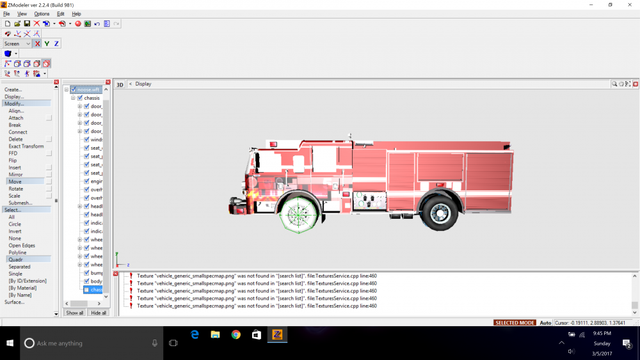Switch to Polygons level cube icon
The width and height of the screenshot is (640, 360).
pos(27,63)
